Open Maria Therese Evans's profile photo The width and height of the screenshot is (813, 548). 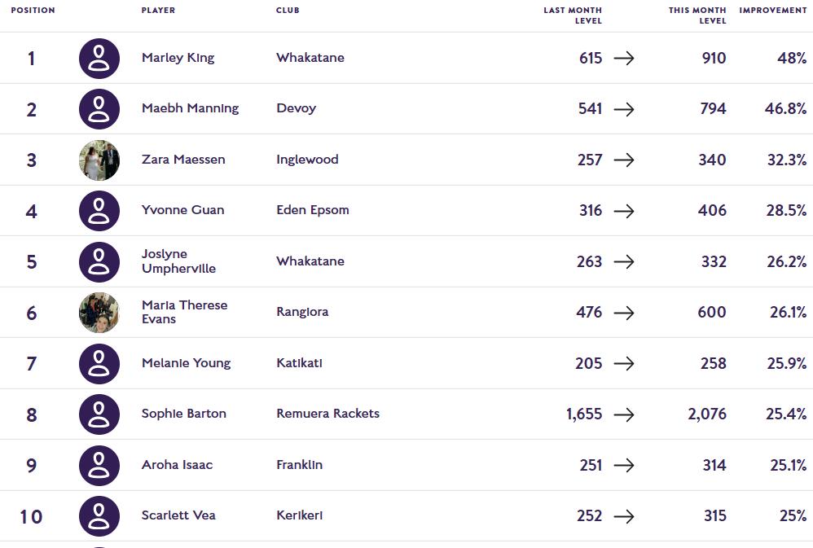pyautogui.click(x=99, y=313)
